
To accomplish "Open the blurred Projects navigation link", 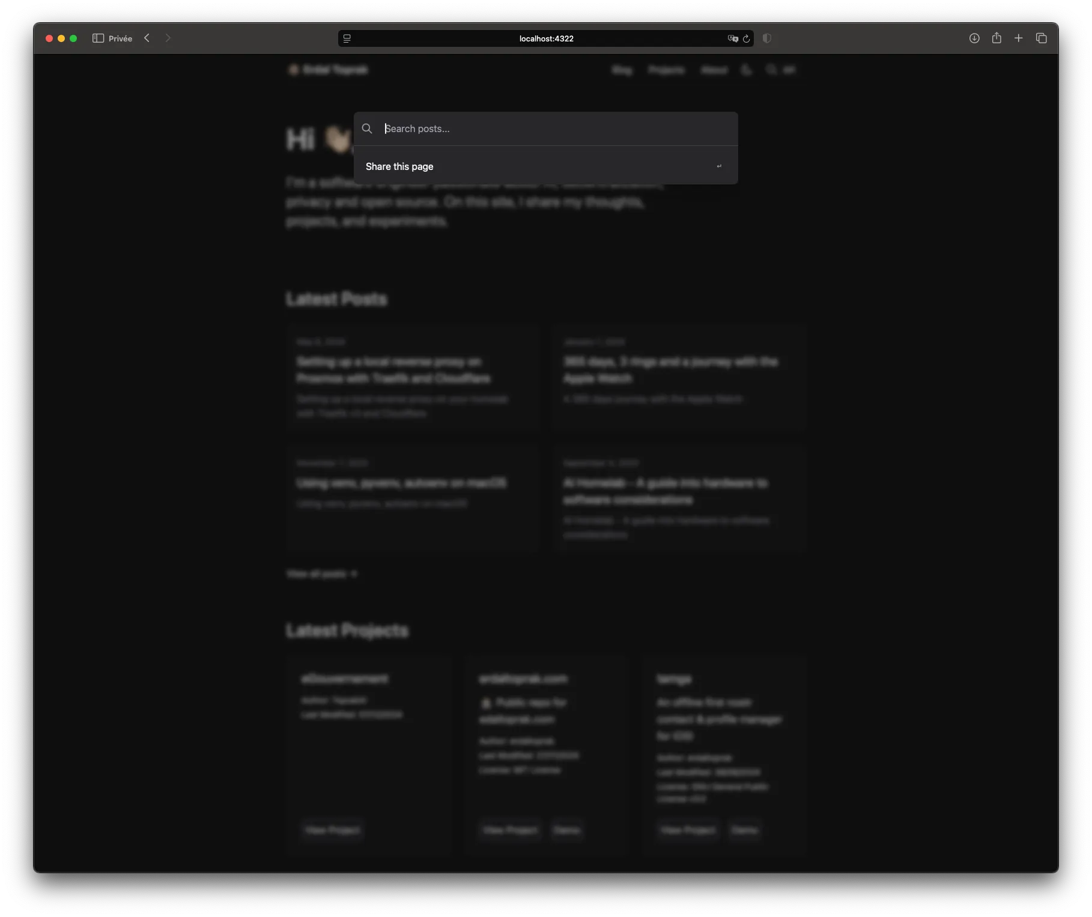I will click(x=666, y=70).
